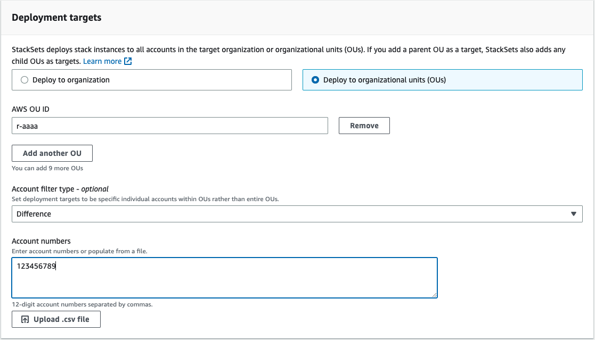Select the Deploy to organization radio circle
Viewport: 595px width, 340px height.
click(25, 80)
